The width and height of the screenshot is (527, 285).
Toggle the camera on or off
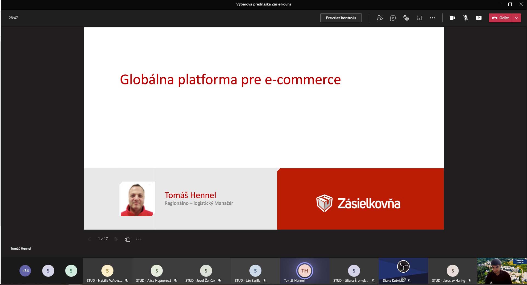[x=452, y=18]
